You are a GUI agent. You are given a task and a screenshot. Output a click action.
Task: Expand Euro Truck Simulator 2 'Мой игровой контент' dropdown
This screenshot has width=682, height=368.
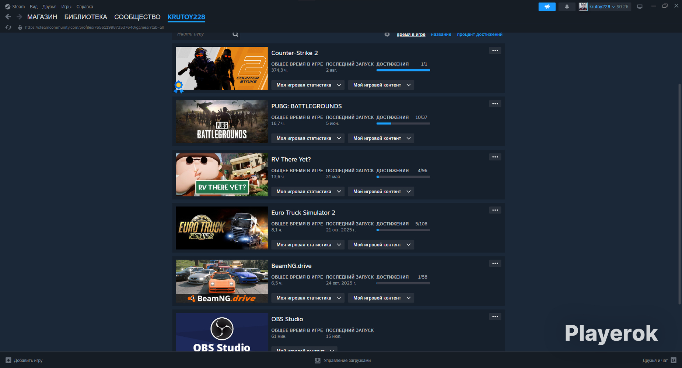(x=381, y=245)
